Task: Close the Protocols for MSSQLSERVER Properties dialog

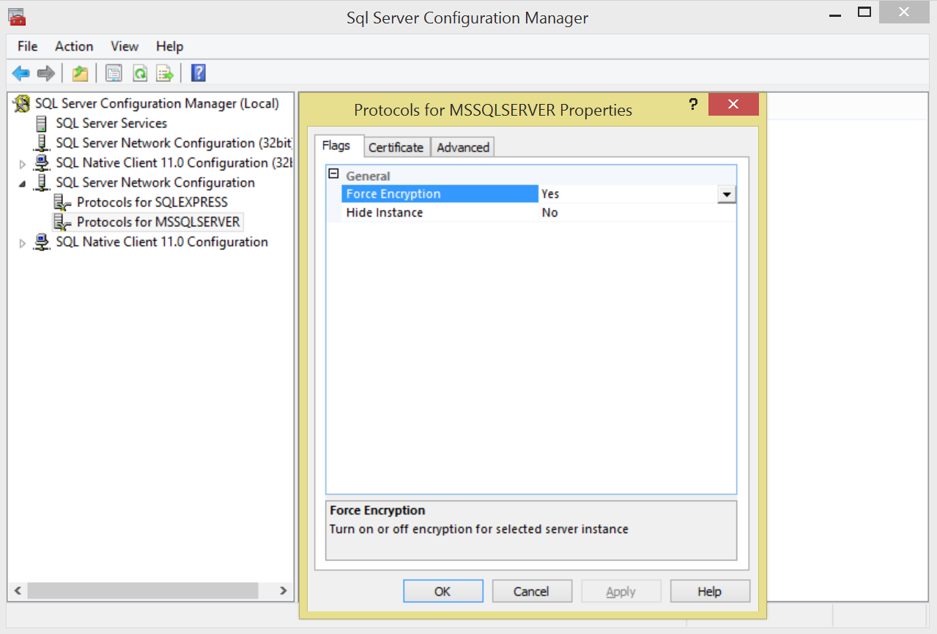Action: pos(733,105)
